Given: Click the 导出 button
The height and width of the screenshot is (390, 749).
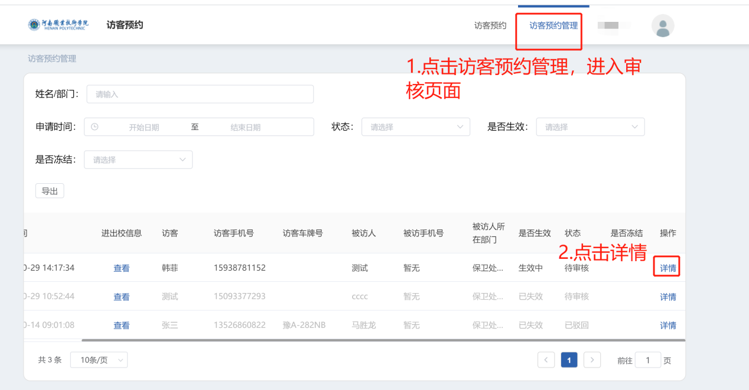Looking at the screenshot, I should (x=50, y=191).
